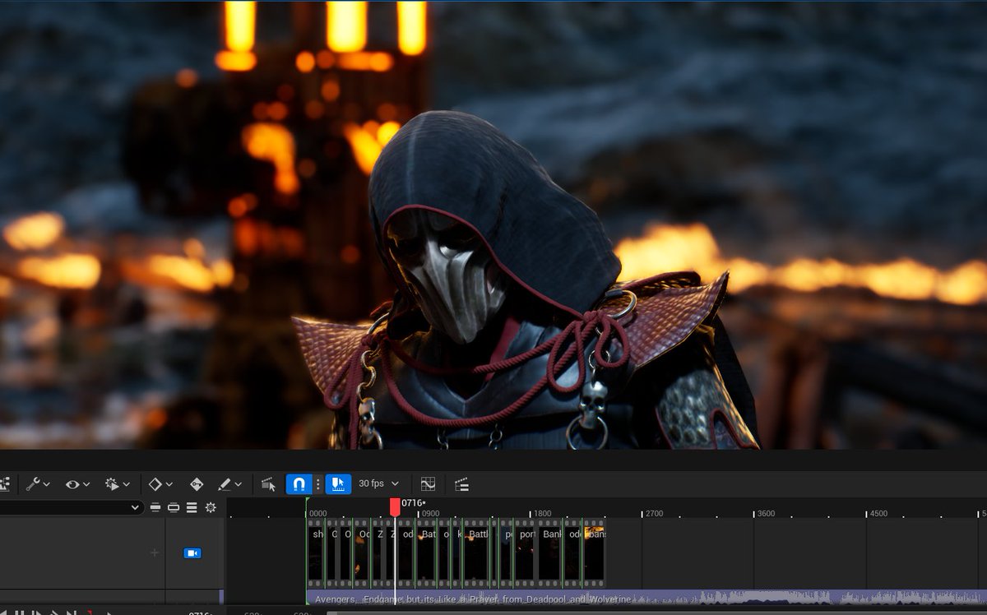Viewport: 987px width, 615px height.
Task: Click the sequencer icon before the wrench
Action: tap(4, 484)
